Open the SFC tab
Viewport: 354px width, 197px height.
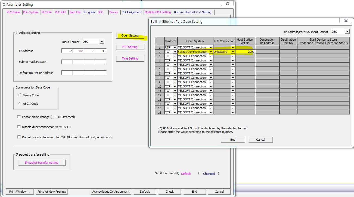tap(101, 12)
